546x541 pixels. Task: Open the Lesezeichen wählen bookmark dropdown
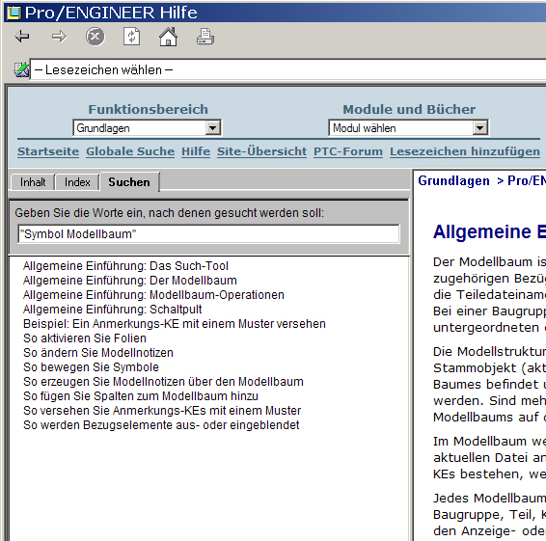(287, 69)
